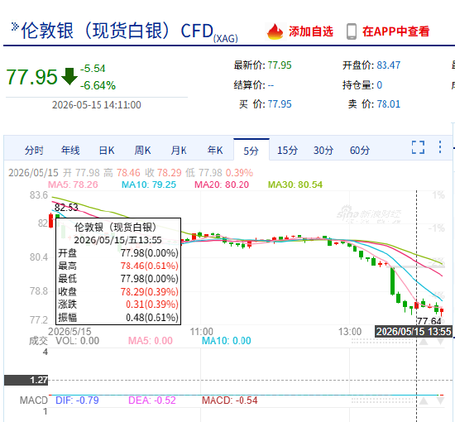Image resolution: width=455 pixels, height=422 pixels.
Task: Click the 买价 77.95 value
Action: pos(279,104)
